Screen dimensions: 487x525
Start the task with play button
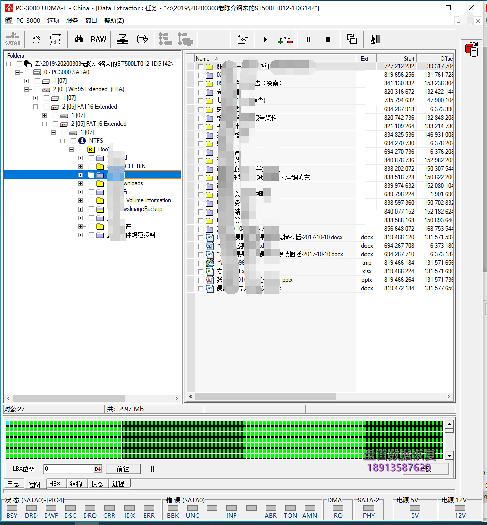pos(265,40)
